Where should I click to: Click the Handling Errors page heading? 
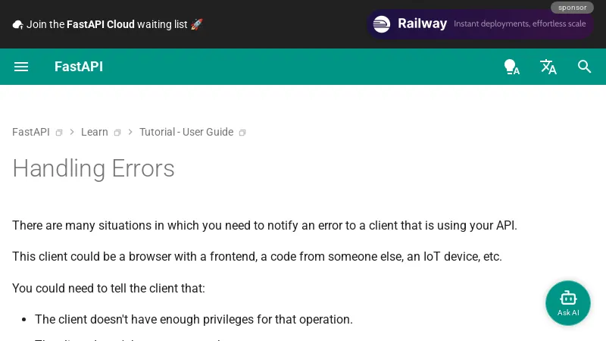tap(93, 168)
